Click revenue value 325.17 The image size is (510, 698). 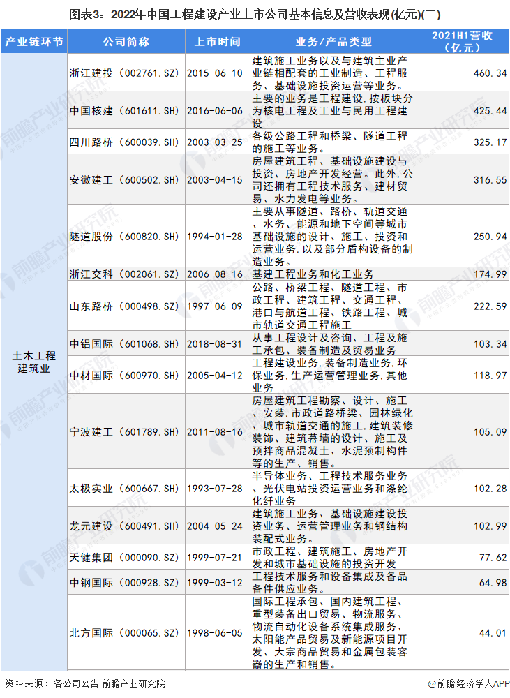tap(490, 142)
